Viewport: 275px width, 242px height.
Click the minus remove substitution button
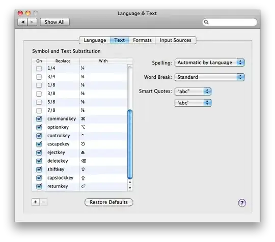pos(43,202)
